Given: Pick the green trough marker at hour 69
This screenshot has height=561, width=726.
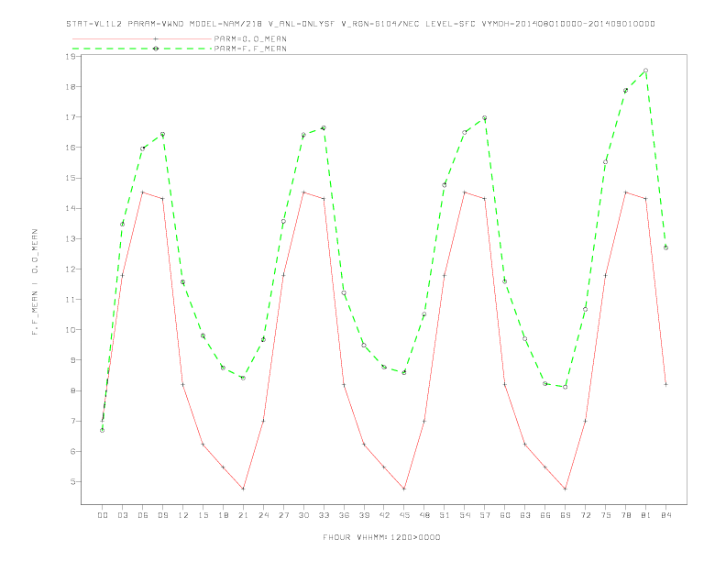Looking at the screenshot, I should [x=566, y=387].
